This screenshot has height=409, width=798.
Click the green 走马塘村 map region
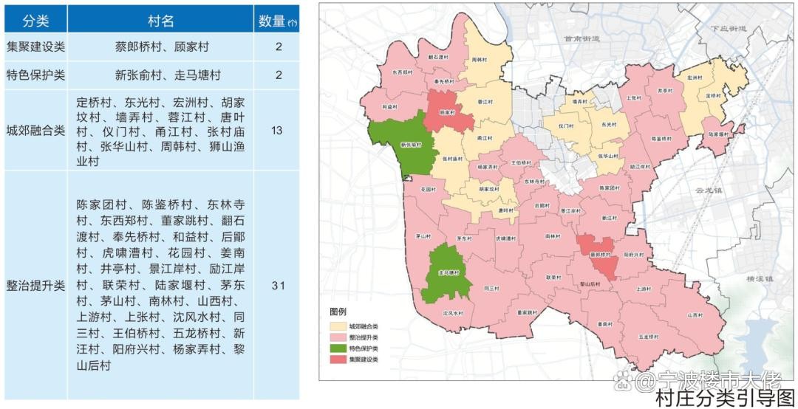point(448,273)
